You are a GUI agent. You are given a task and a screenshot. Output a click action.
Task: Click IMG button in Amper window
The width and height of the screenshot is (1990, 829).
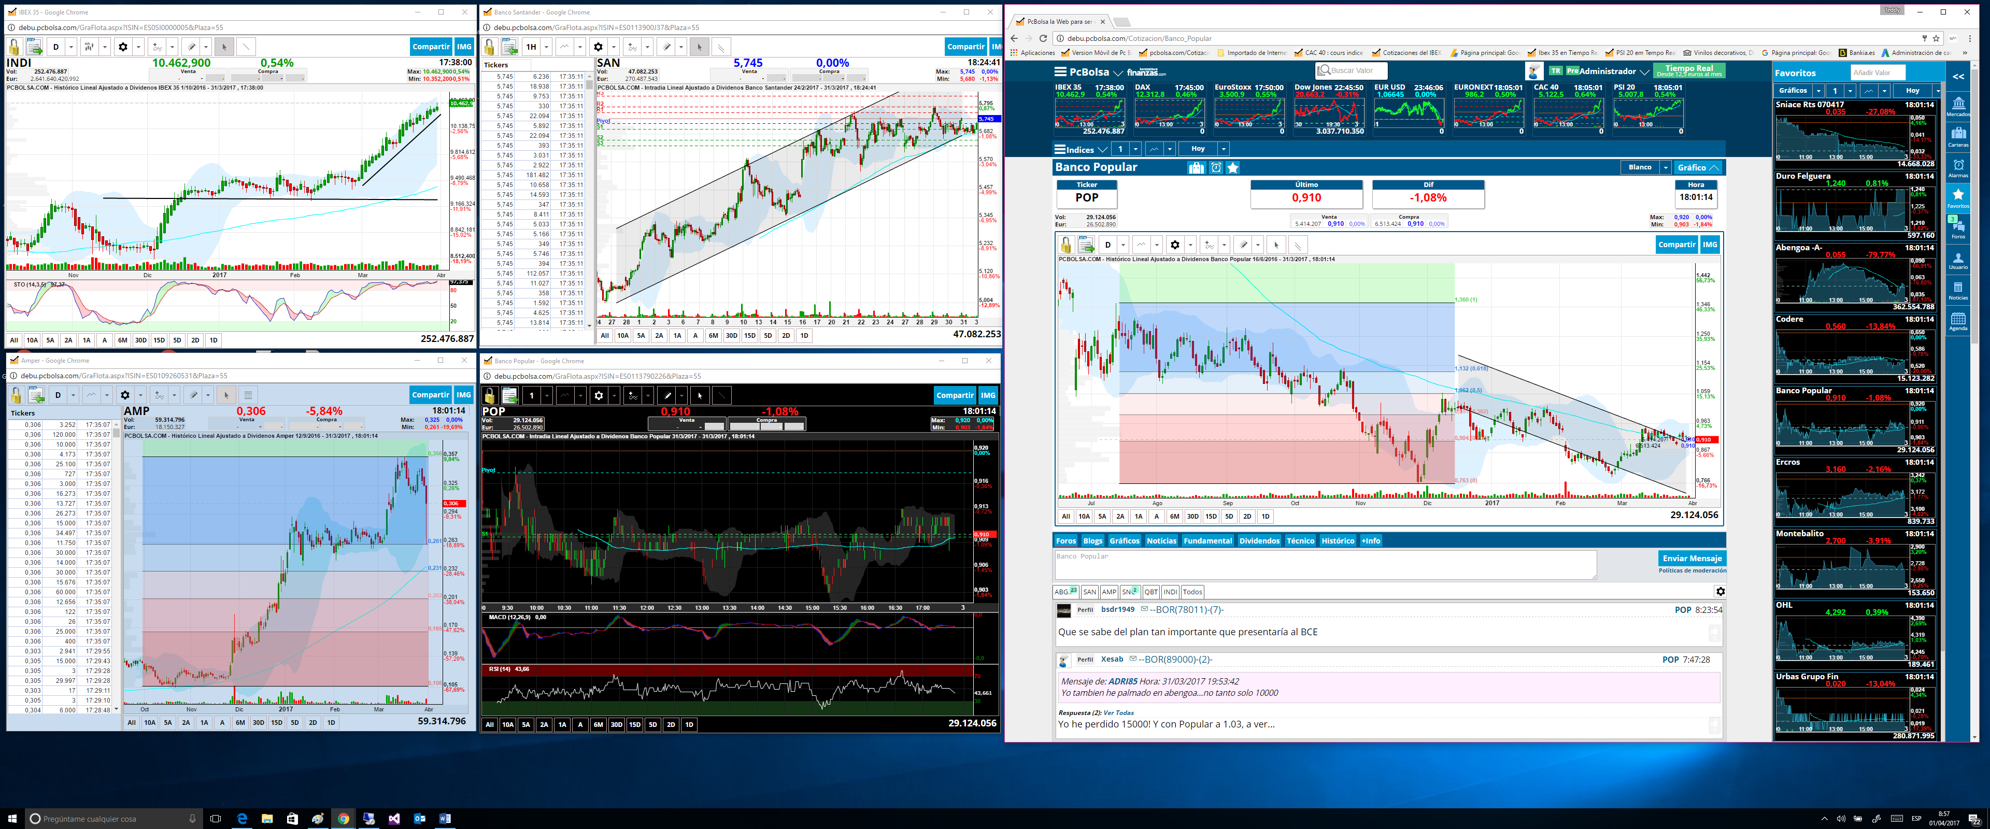point(463,395)
